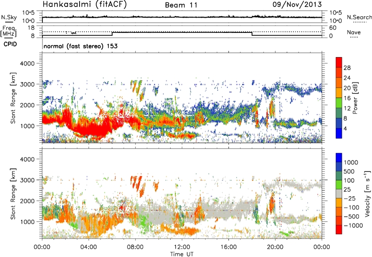Click the "3000" tick of the Power panel
Screen dimensions: 372x257
click(27, 84)
